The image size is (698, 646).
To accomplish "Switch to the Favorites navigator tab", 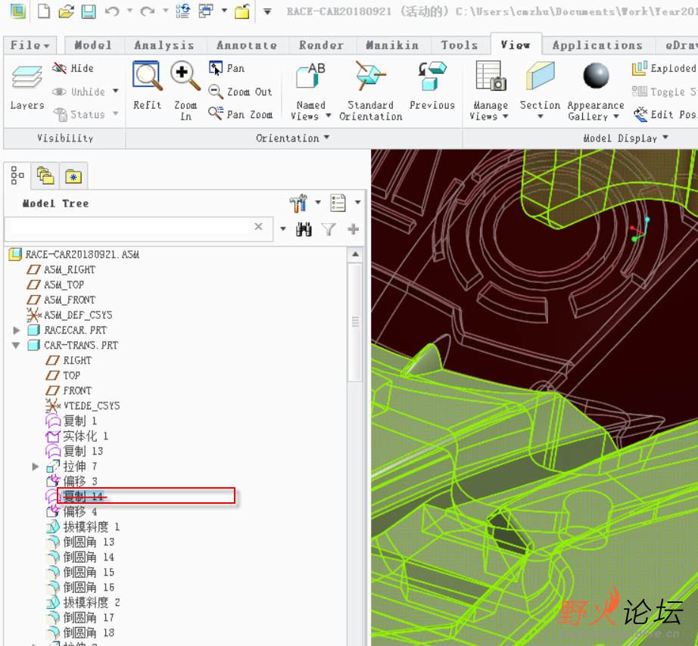I will pyautogui.click(x=73, y=176).
